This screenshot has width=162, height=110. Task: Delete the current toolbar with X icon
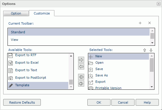click(x=150, y=23)
